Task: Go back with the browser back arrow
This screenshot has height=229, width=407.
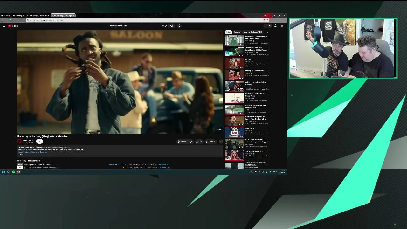Action: [x=2, y=20]
